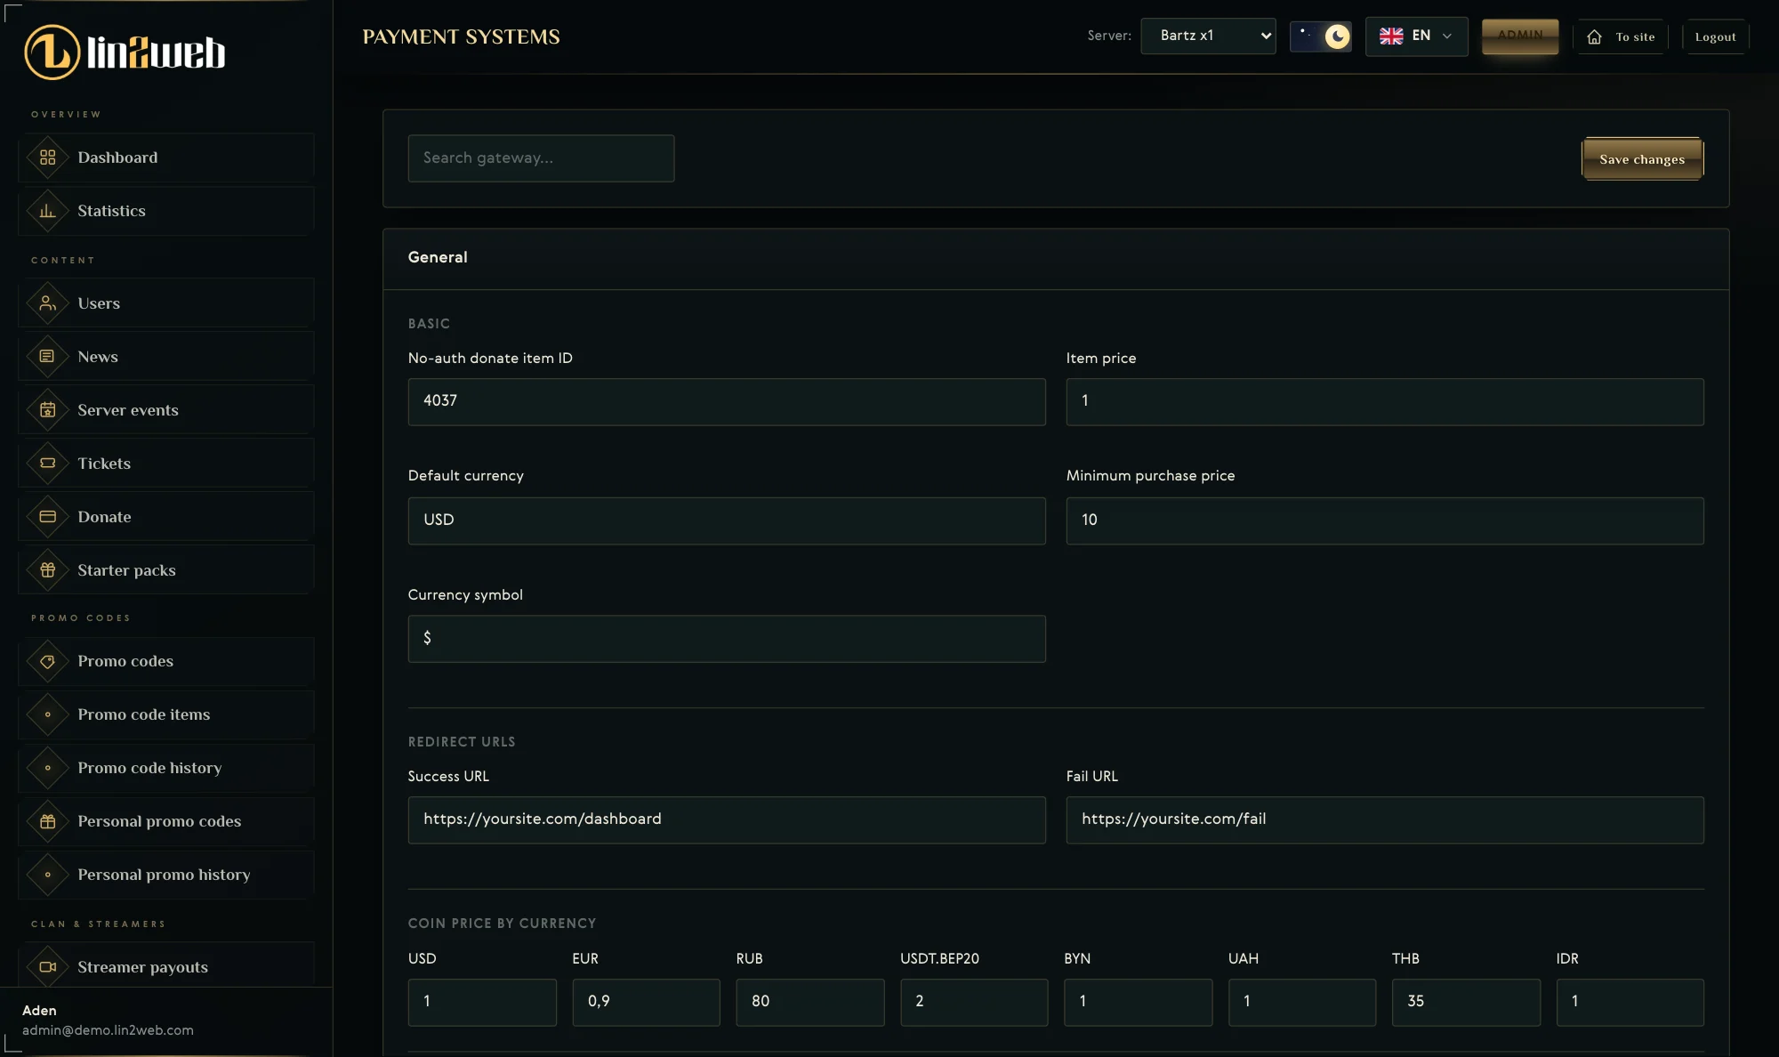Click the Default currency field
This screenshot has height=1057, width=1779.
tap(727, 520)
